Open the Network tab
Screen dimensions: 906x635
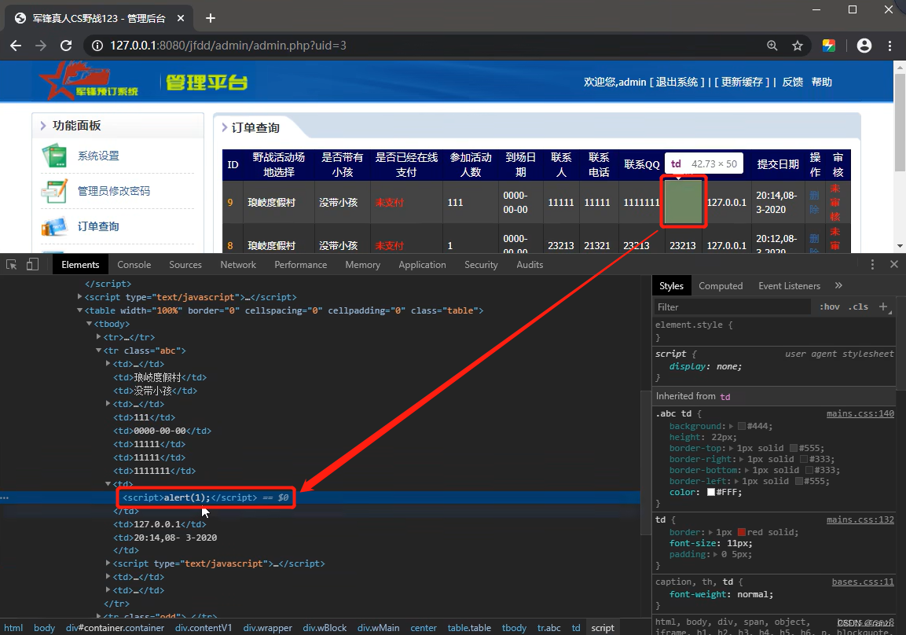(x=238, y=265)
